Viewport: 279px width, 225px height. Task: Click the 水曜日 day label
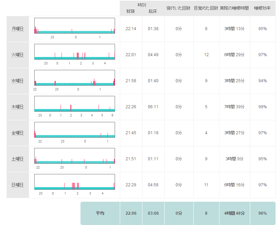pos(17,81)
